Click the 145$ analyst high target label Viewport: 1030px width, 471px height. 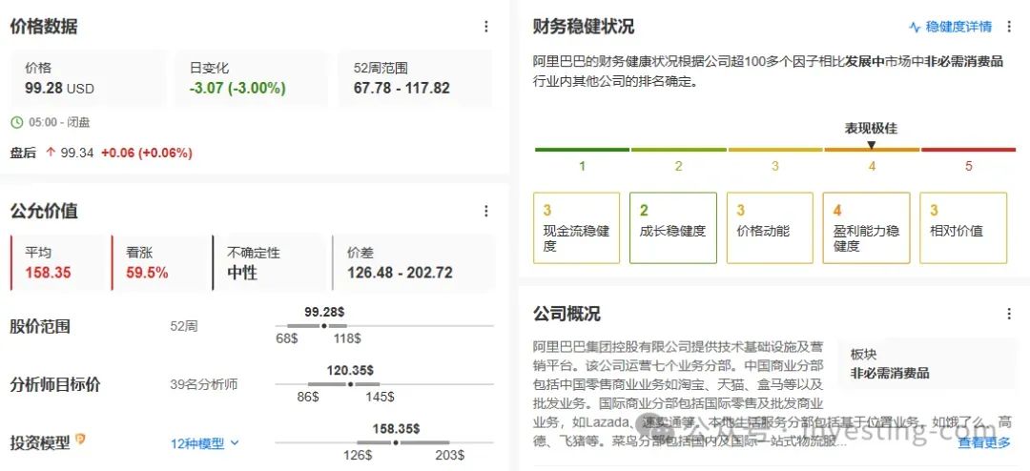381,398
